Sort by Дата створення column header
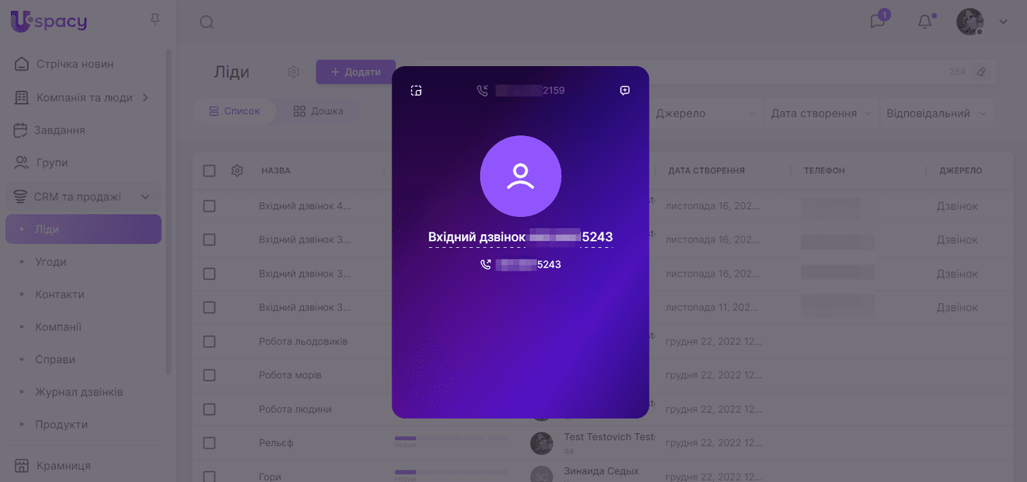1027x482 pixels. tap(707, 171)
